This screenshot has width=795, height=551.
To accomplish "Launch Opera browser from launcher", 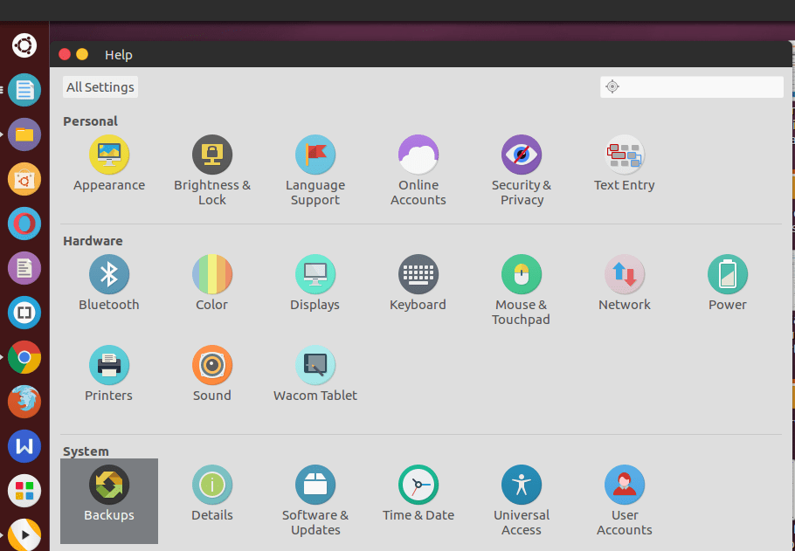I will (24, 224).
